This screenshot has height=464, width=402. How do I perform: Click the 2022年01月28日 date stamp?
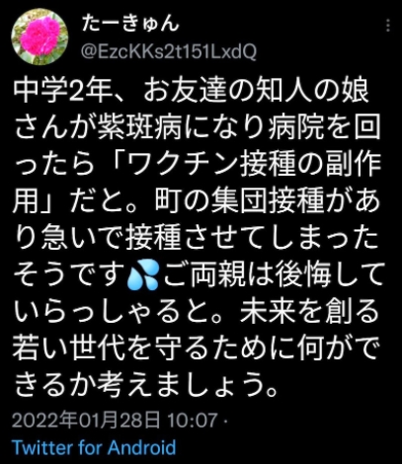click(86, 421)
